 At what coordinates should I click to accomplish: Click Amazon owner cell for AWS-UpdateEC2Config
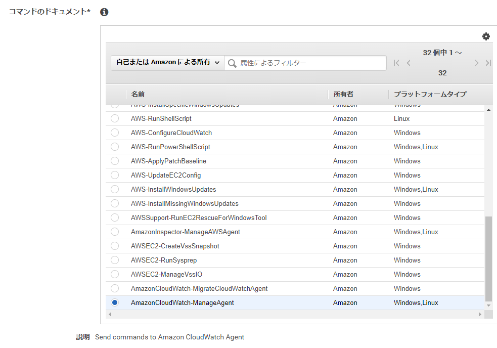tap(345, 175)
